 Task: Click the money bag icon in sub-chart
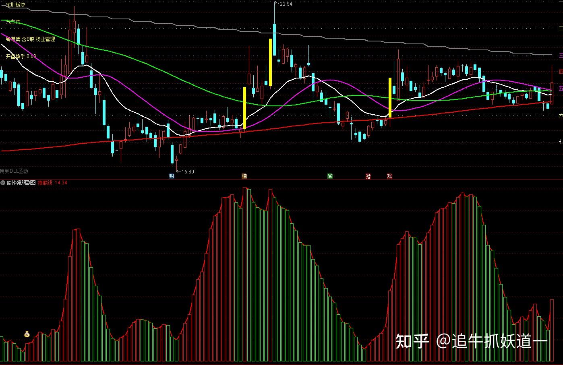(27, 334)
